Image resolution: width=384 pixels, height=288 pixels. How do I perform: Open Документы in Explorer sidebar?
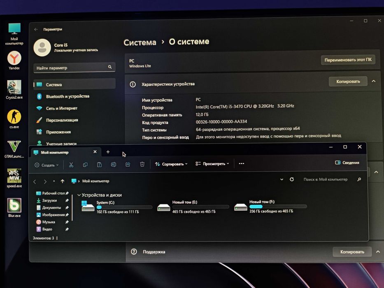(52, 207)
